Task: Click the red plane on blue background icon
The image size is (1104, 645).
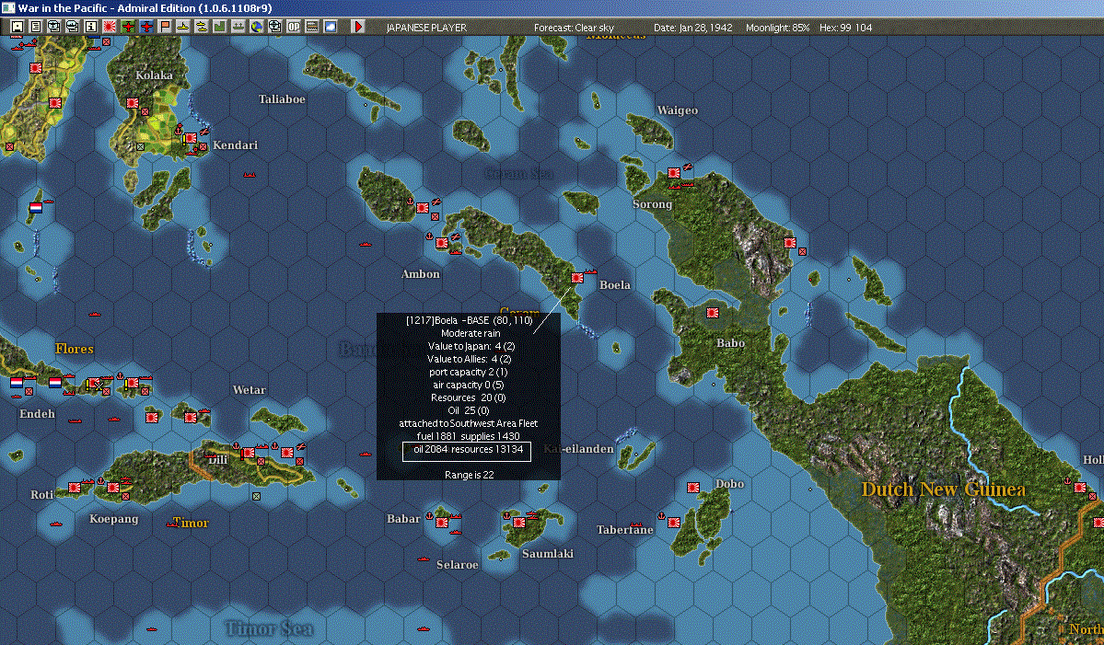Action: pyautogui.click(x=146, y=27)
